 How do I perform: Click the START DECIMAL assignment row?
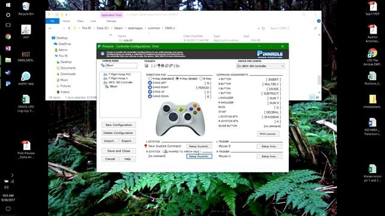point(250,112)
